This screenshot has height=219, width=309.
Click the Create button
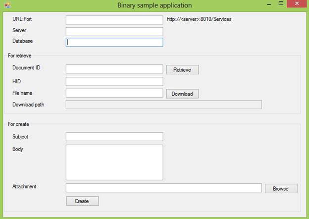[82, 201]
